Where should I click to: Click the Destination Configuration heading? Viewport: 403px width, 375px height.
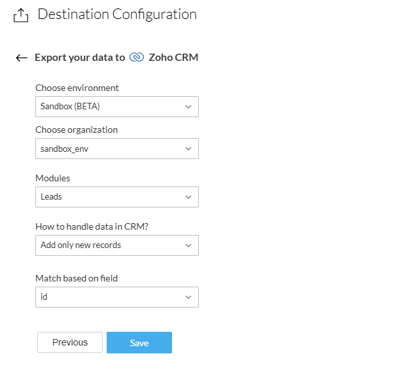[117, 14]
